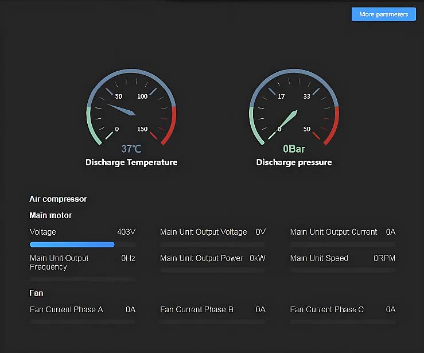Click the More parameters button
424x353 pixels.
383,14
